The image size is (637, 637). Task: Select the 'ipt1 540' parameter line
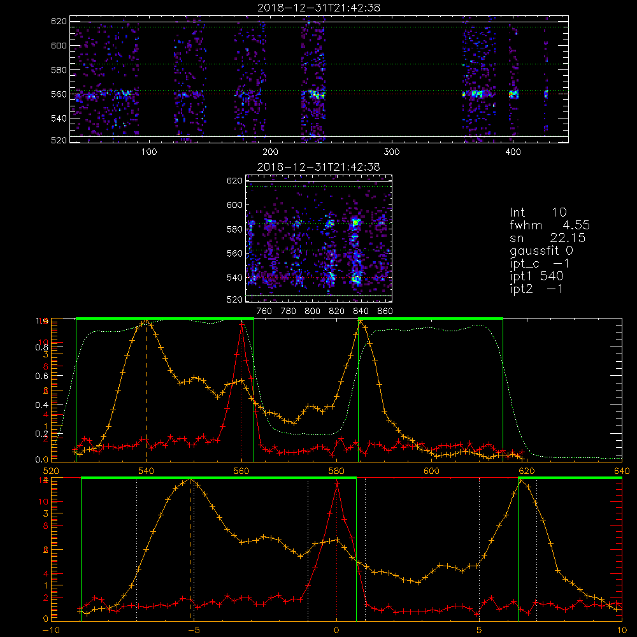pos(536,276)
